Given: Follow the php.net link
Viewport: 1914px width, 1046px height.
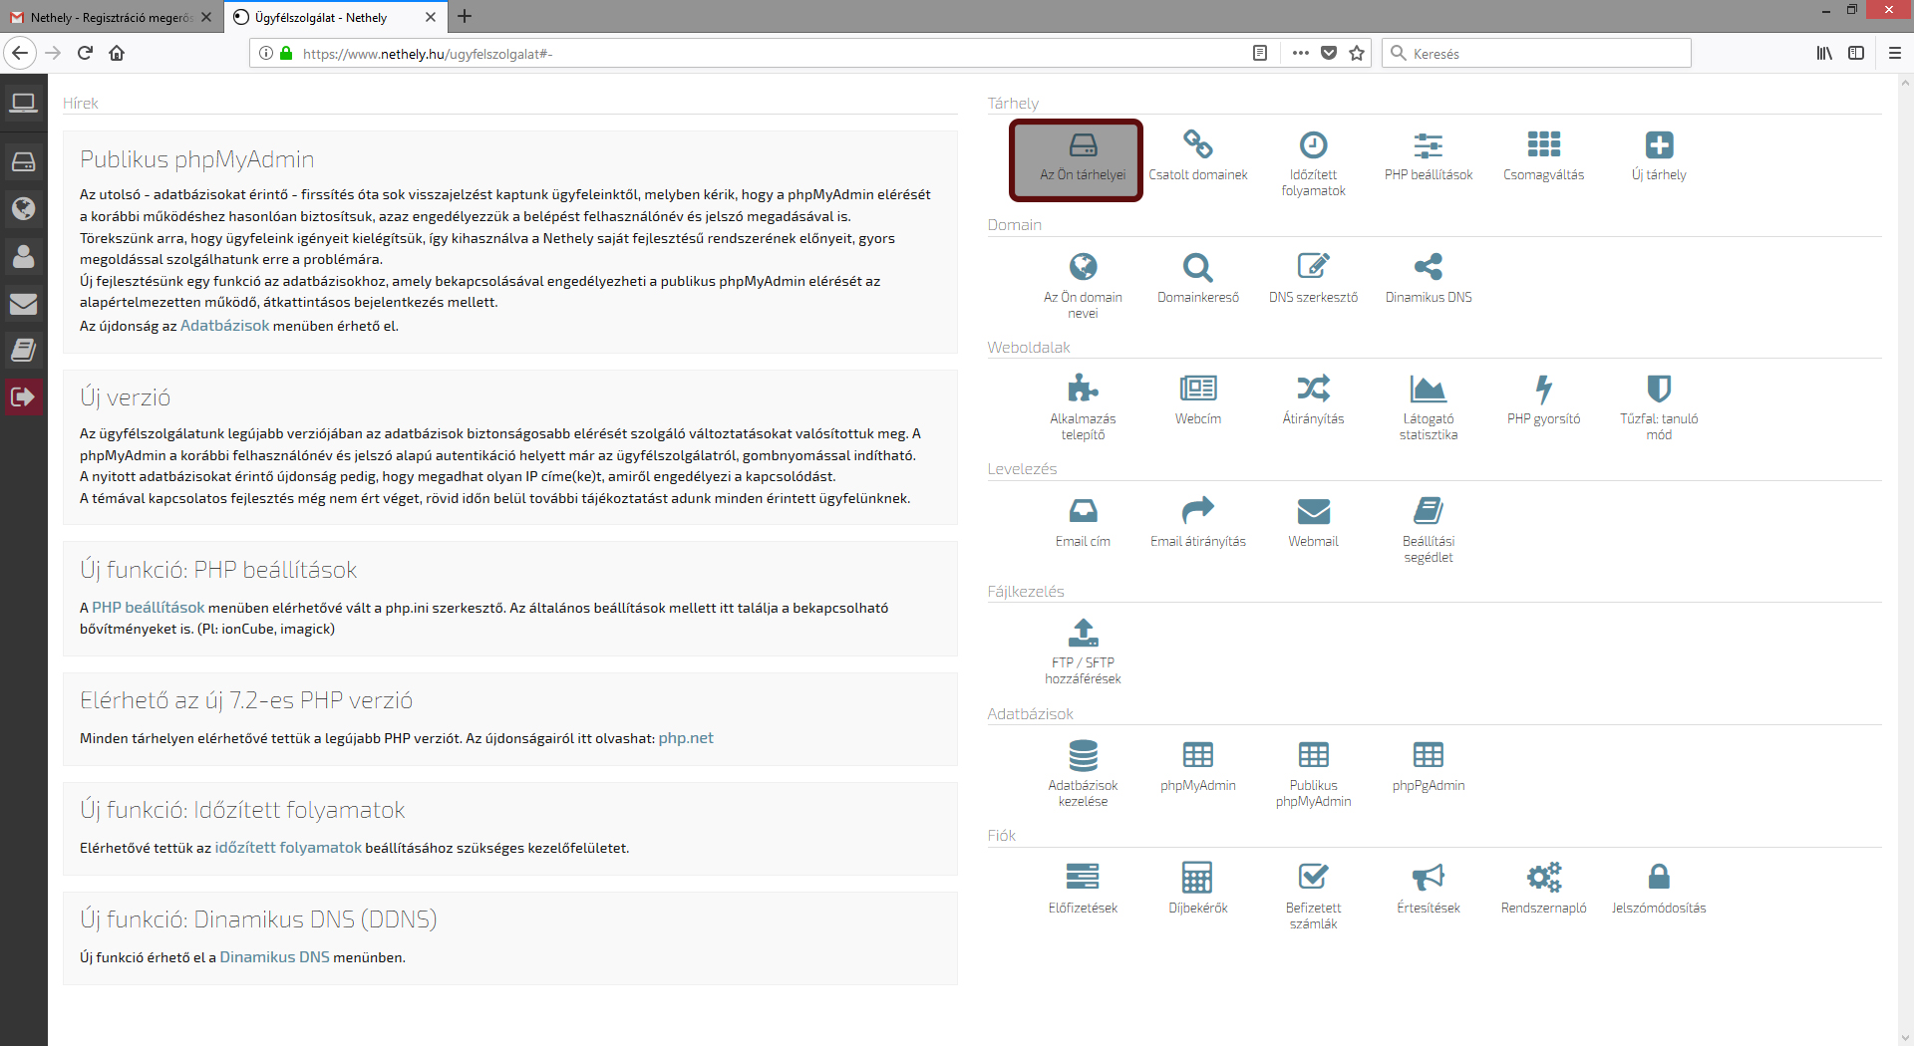Looking at the screenshot, I should [x=685, y=738].
